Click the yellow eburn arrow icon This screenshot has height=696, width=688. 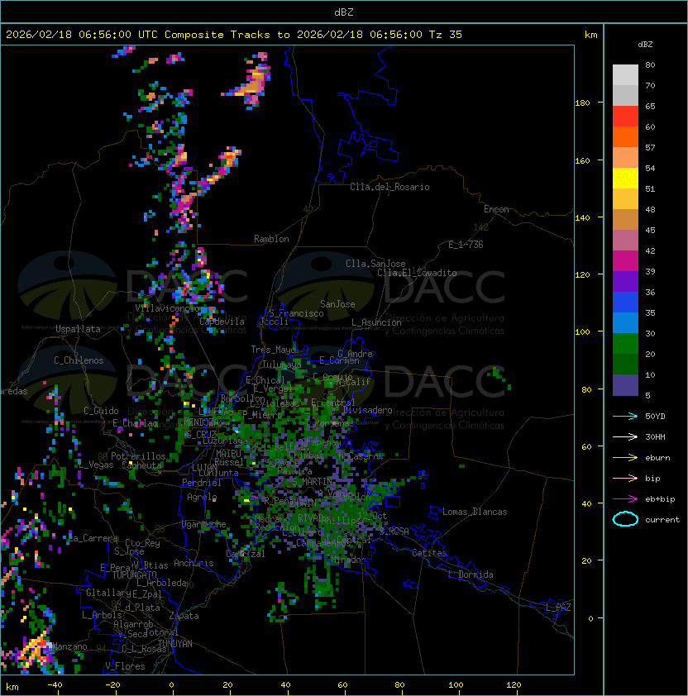tap(625, 458)
